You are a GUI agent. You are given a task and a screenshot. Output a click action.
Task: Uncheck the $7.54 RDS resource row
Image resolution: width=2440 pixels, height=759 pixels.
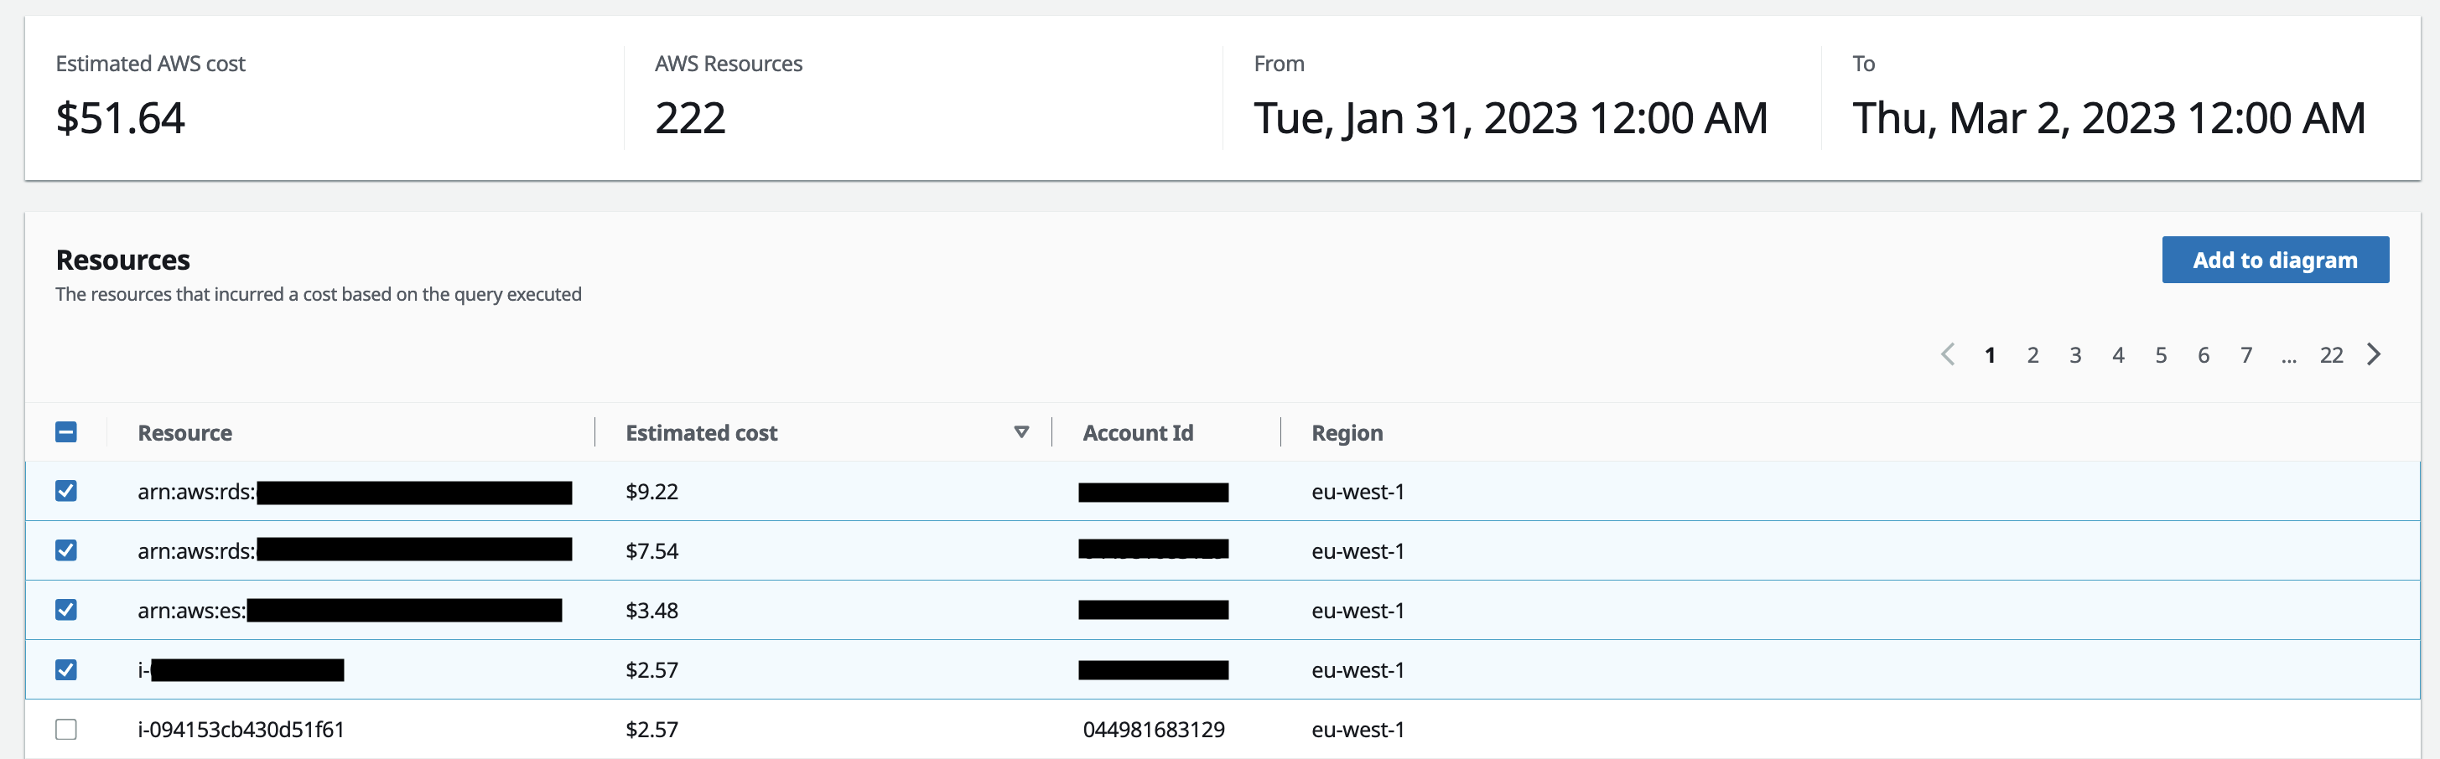click(65, 550)
